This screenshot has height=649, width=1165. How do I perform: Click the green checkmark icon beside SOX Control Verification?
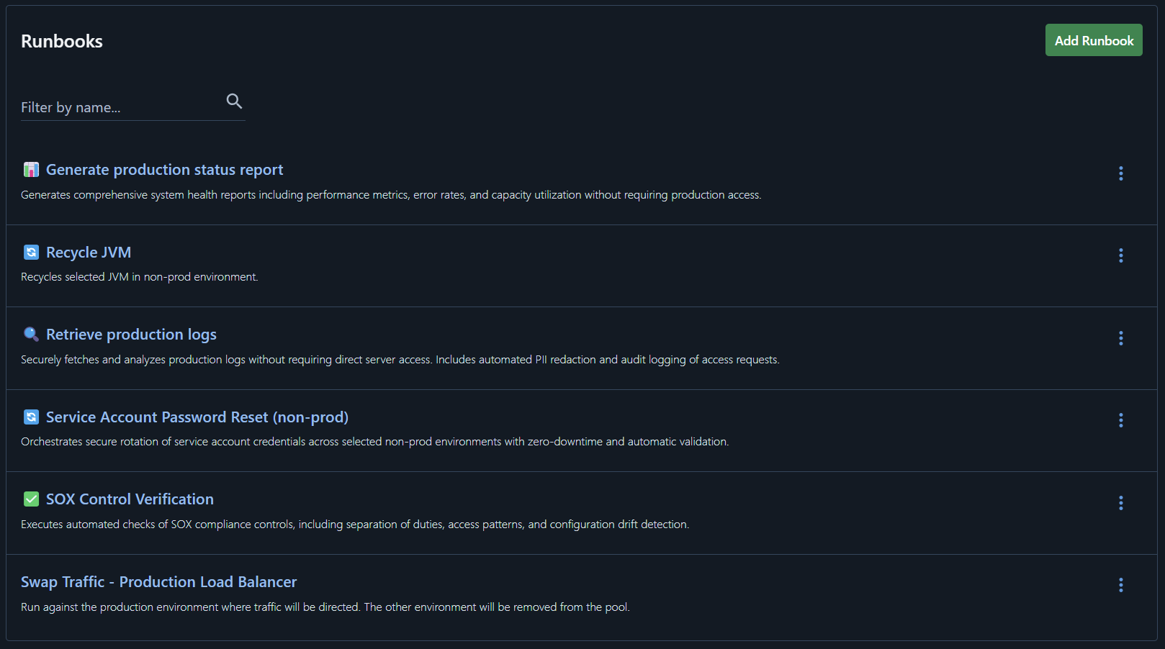click(31, 499)
